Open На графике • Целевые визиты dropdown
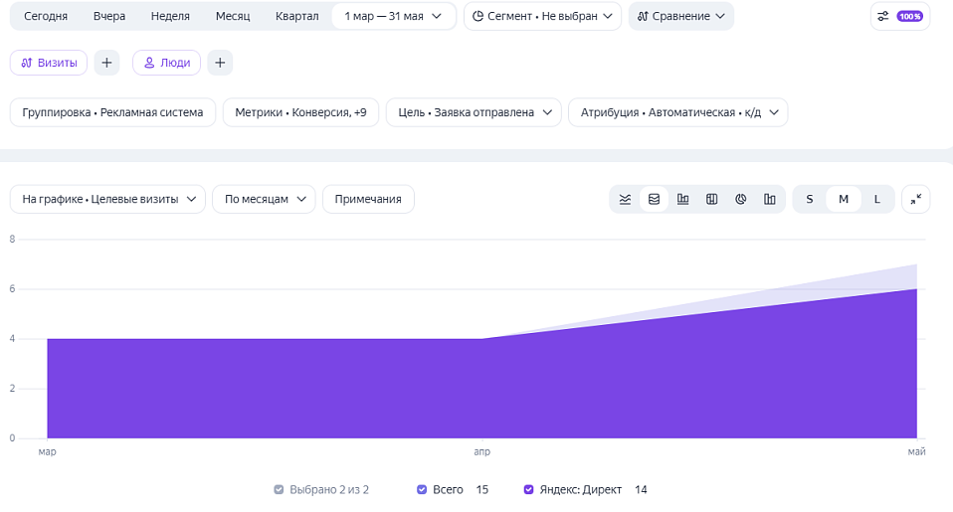The image size is (953, 512). coord(108,199)
